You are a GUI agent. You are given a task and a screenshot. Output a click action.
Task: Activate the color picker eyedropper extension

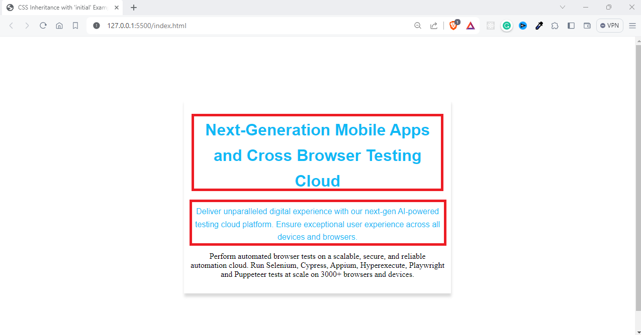coord(539,26)
